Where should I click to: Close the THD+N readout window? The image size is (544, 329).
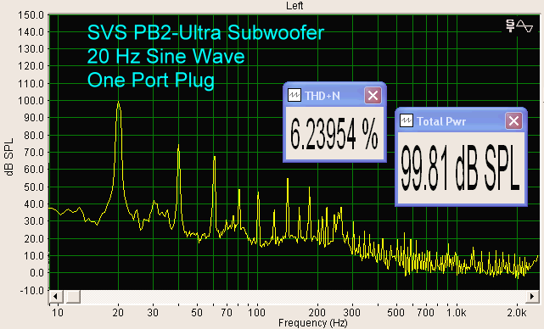point(373,95)
